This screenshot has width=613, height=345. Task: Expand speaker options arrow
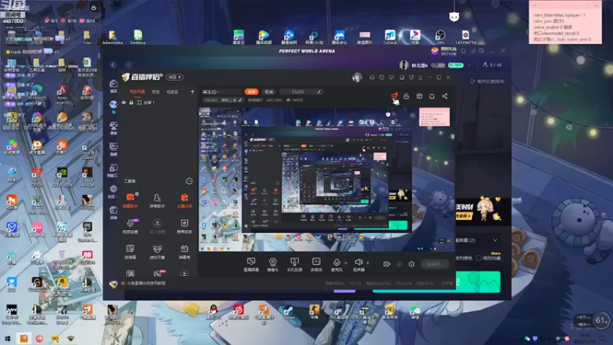pos(368,263)
